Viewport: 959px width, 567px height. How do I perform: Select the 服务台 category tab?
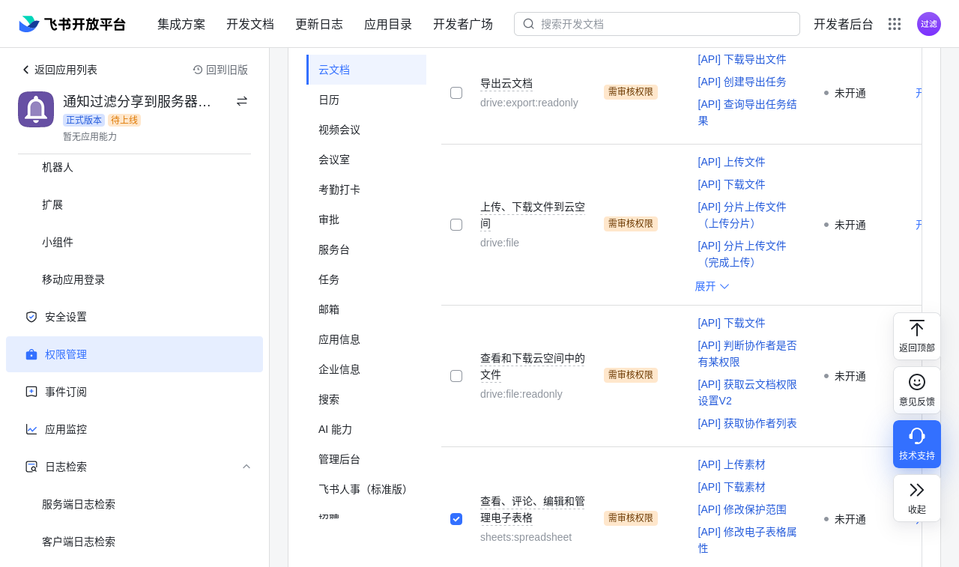pyautogui.click(x=366, y=249)
